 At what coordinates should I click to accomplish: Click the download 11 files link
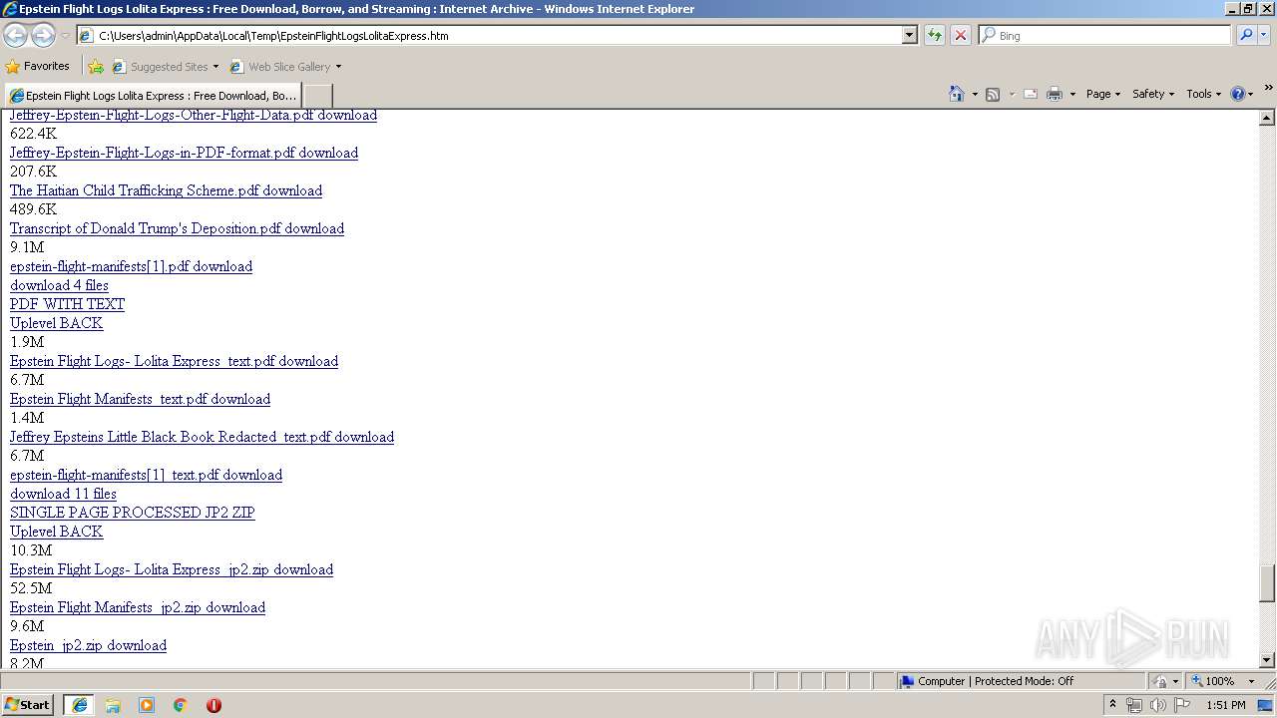63,494
